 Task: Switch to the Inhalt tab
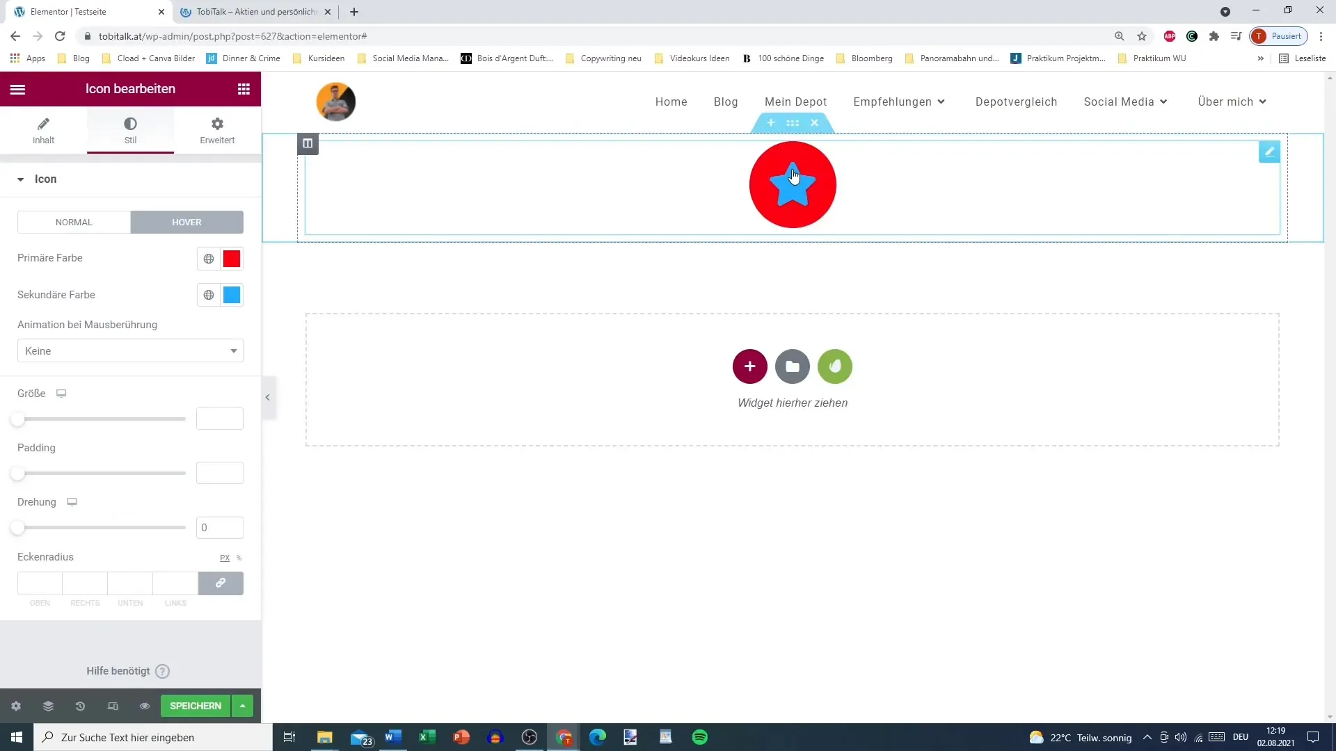(43, 130)
